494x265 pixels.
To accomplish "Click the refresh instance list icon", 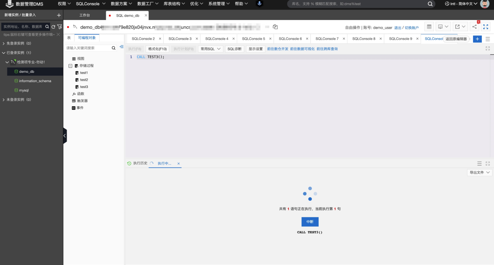I will click(53, 27).
